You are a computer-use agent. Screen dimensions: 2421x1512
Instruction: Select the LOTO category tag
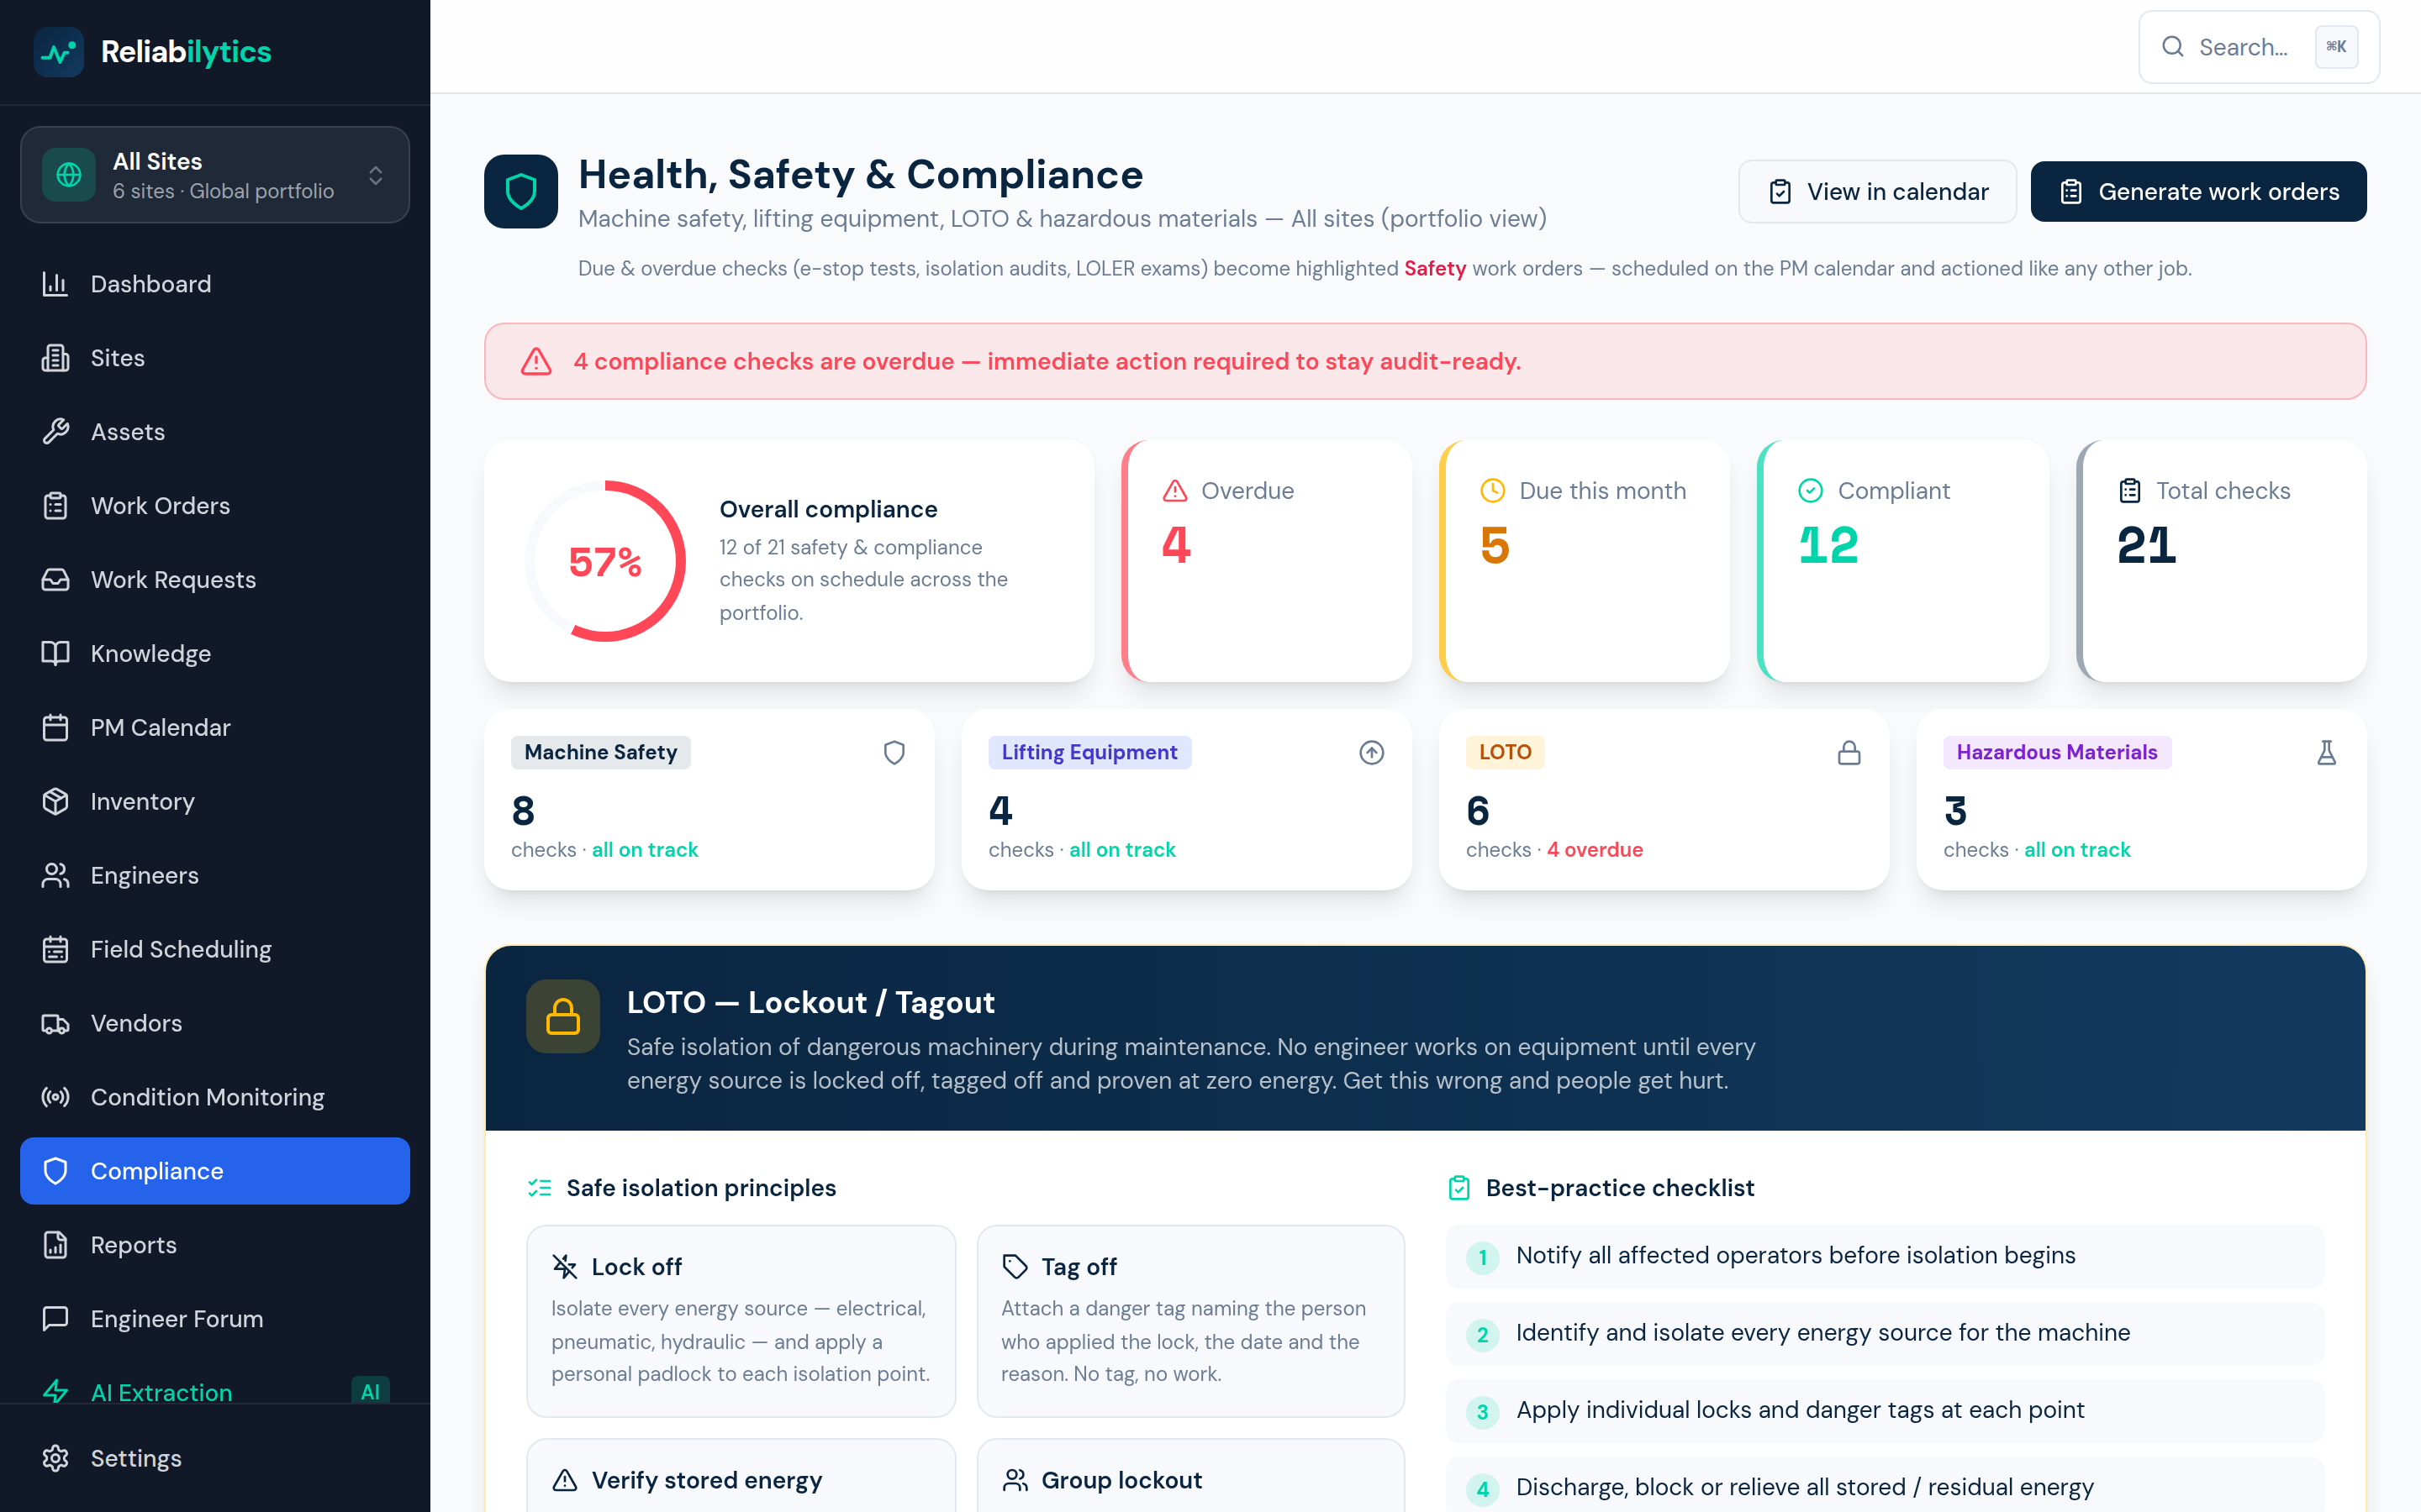(x=1505, y=753)
